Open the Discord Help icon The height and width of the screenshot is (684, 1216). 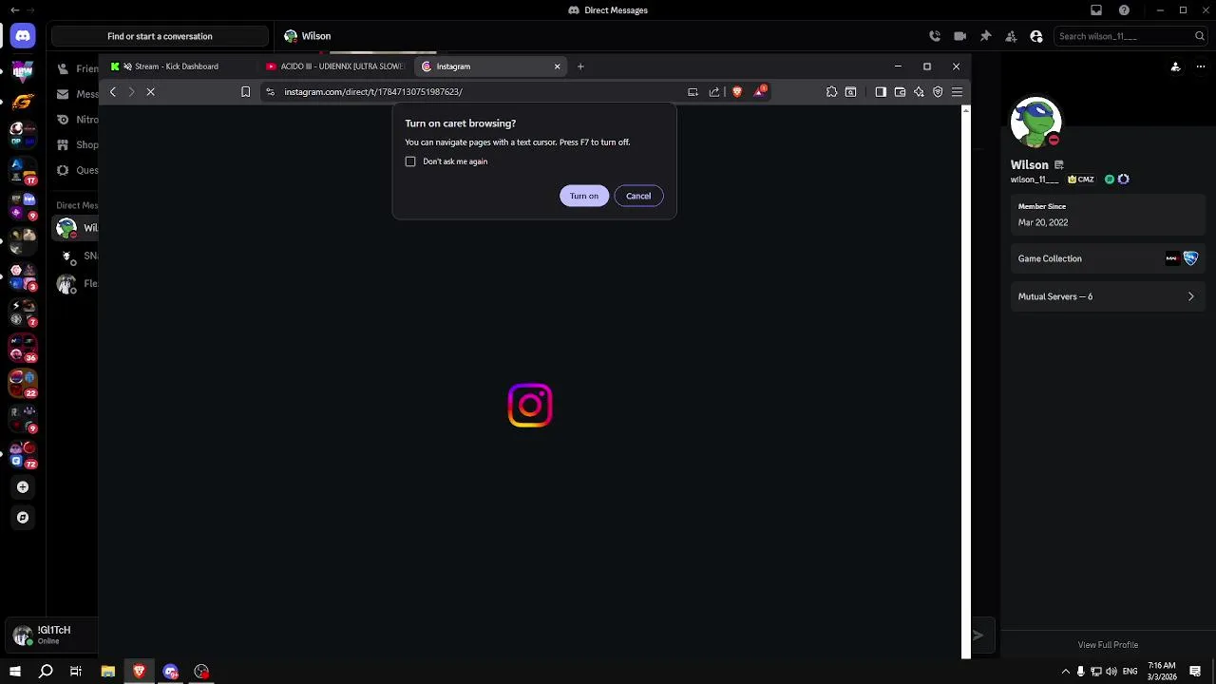[x=1125, y=10]
